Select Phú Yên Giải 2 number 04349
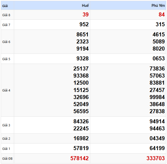167x164 pixels. coord(157,138)
